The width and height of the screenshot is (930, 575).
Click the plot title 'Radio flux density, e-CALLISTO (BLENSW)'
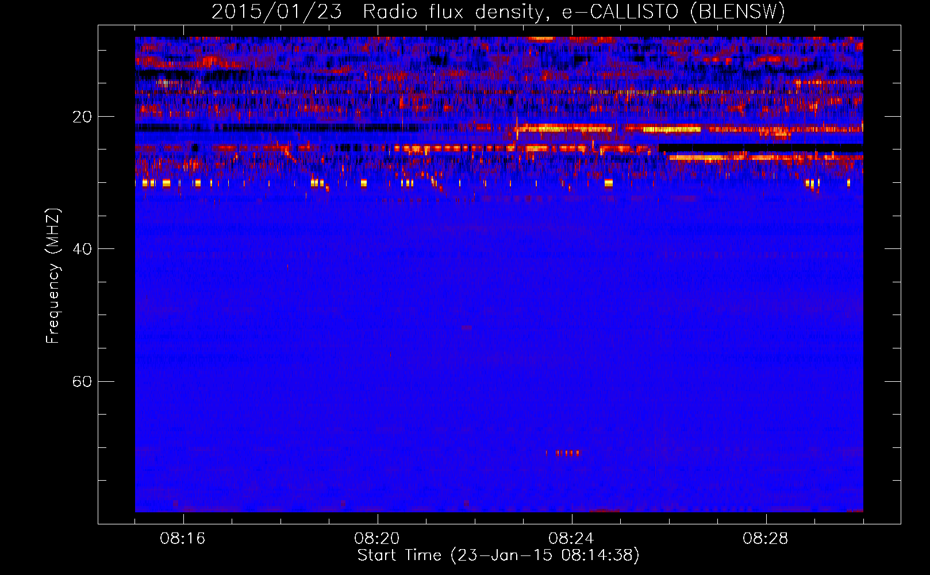point(574,11)
